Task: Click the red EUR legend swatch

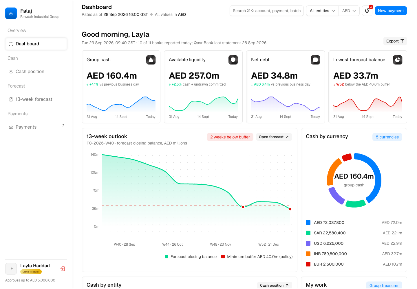Action: [x=308, y=264]
